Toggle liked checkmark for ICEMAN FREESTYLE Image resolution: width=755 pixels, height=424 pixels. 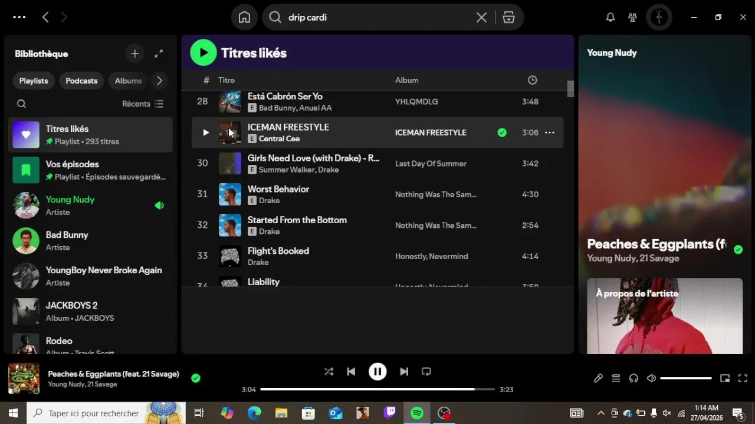click(502, 132)
